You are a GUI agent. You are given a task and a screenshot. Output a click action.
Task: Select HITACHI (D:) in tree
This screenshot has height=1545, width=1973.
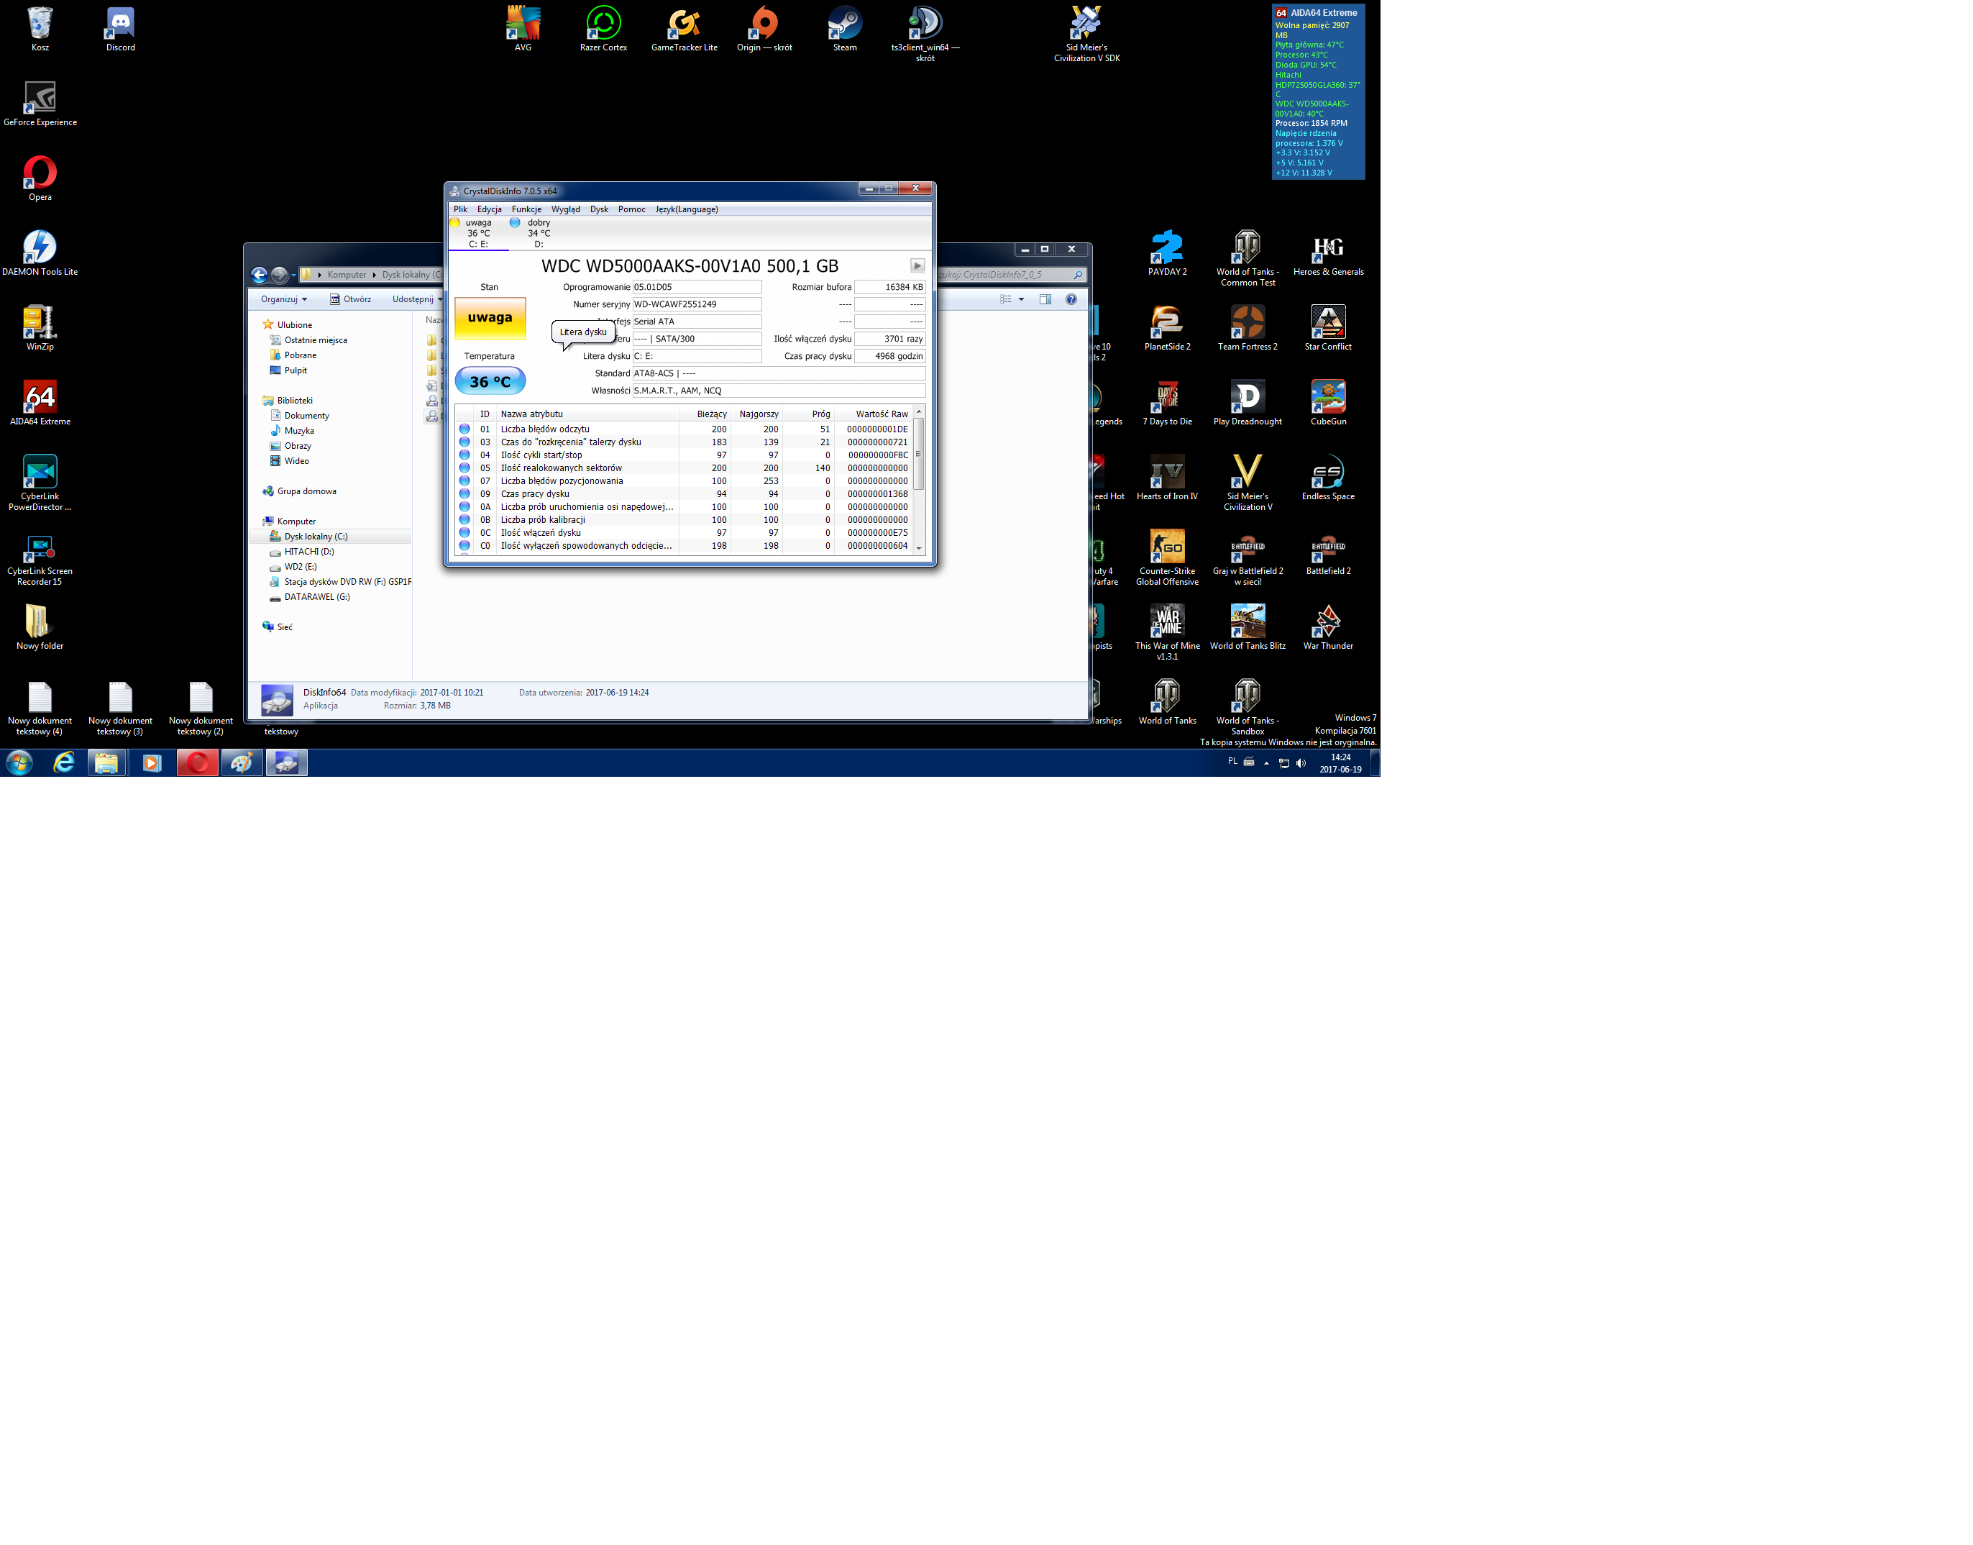tap(308, 552)
